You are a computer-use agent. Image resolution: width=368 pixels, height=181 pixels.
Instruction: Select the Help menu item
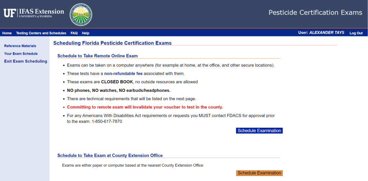coord(86,33)
